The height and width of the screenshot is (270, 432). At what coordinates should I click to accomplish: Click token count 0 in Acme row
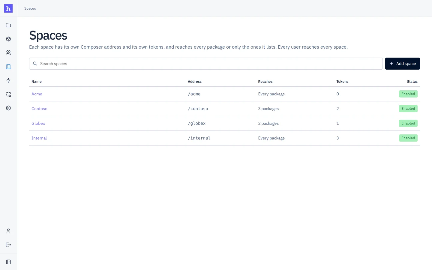pos(338,94)
